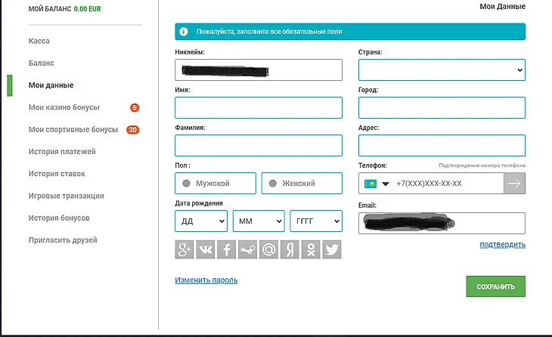
Task: Select the Мужской gender option
Action: pos(216,184)
